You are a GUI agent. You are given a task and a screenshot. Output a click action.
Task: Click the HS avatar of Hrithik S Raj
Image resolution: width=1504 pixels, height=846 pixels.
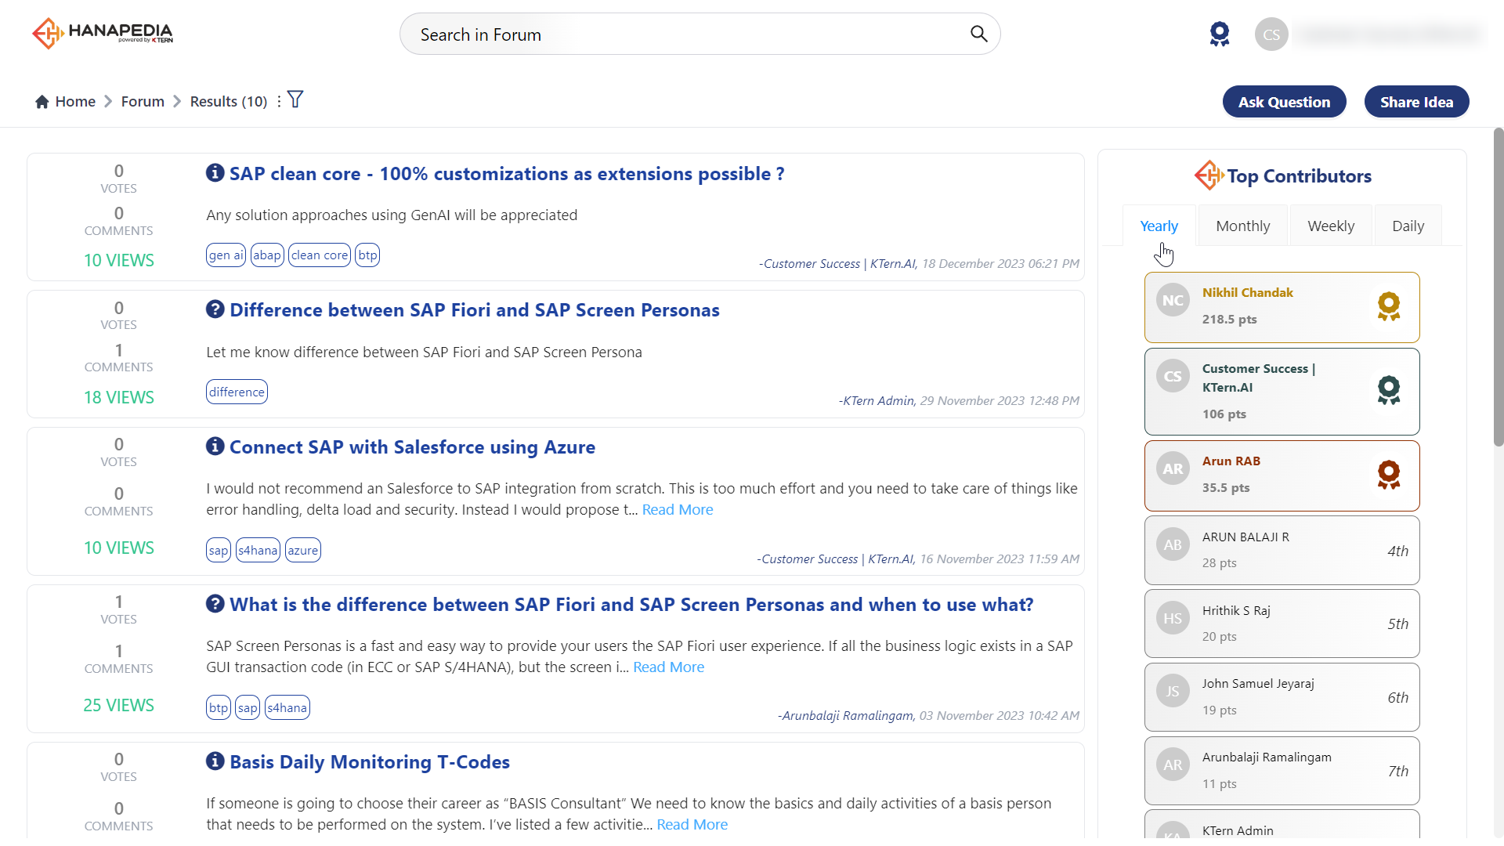click(1173, 618)
